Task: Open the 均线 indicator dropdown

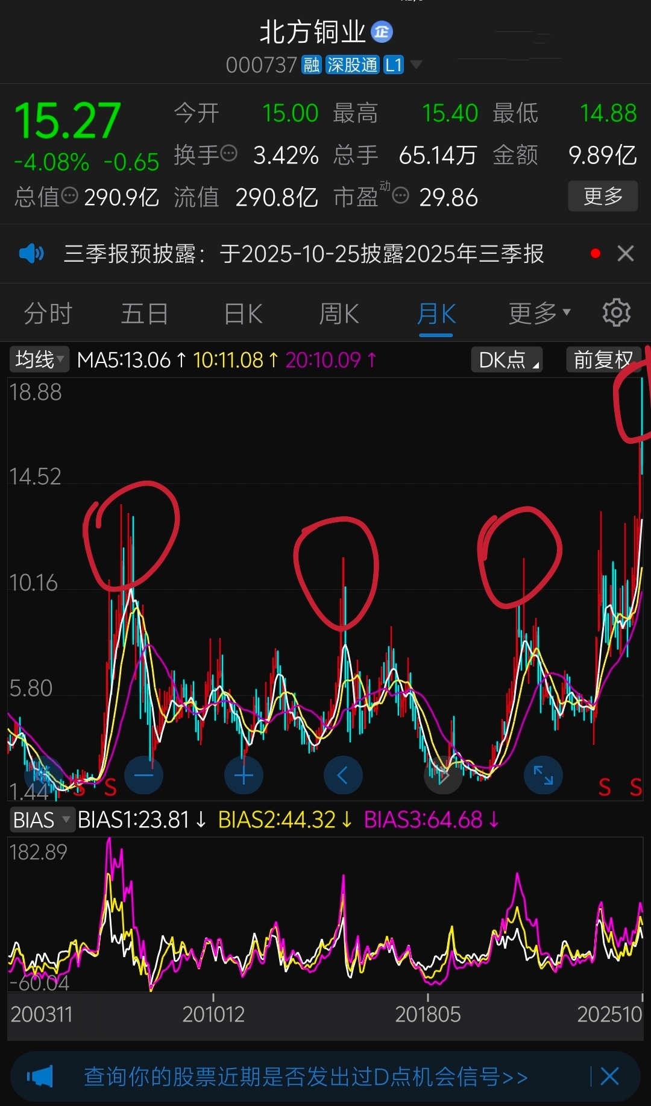Action: [x=39, y=359]
